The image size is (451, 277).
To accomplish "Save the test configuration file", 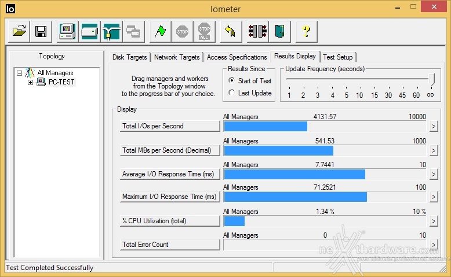I will coord(41,32).
